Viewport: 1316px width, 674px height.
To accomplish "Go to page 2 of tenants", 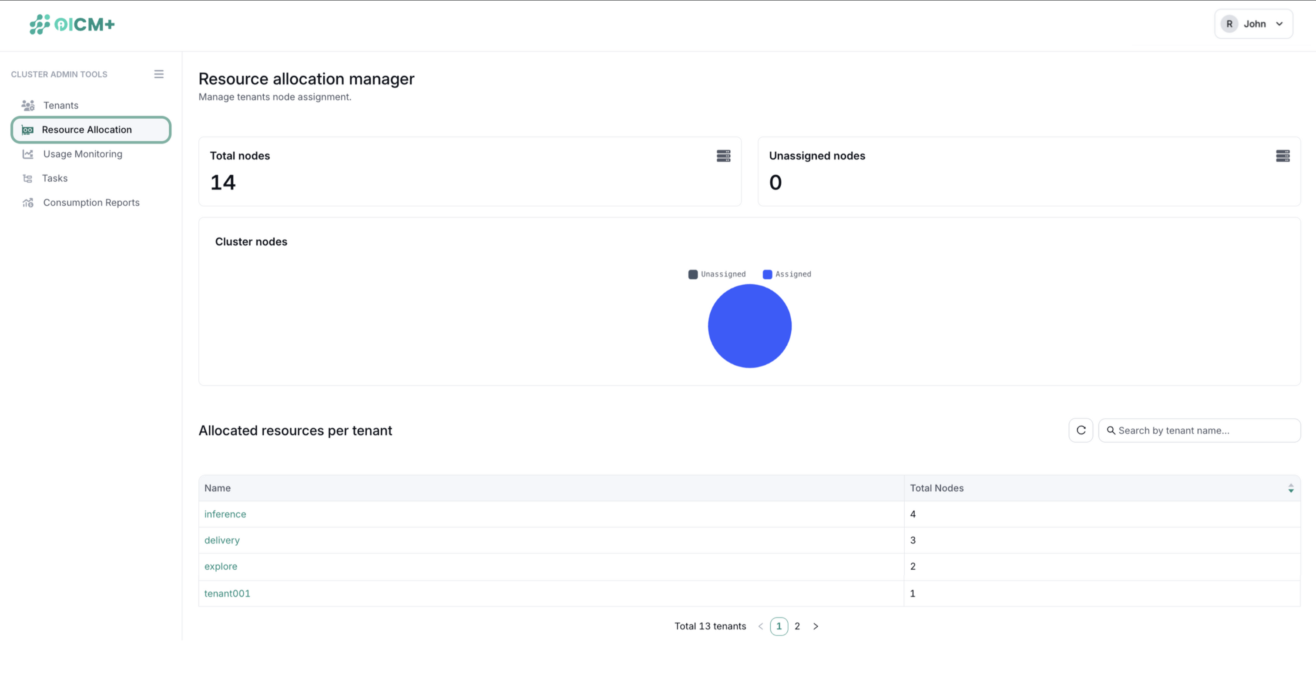I will click(797, 626).
